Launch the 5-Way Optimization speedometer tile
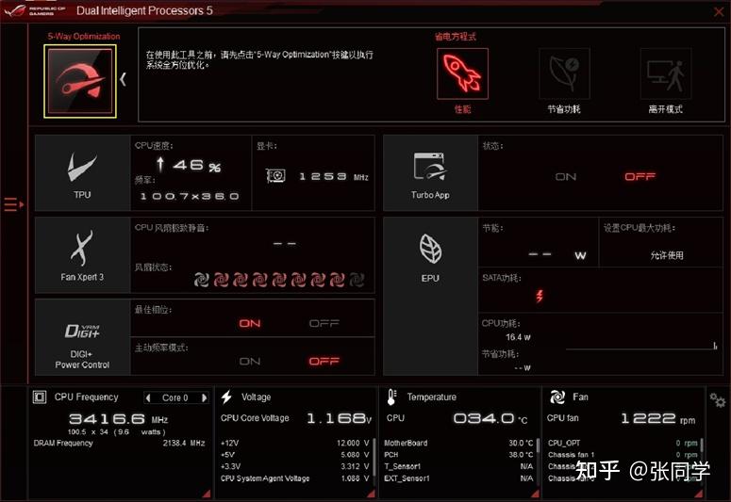Screen dimensions: 731x502 [x=80, y=82]
